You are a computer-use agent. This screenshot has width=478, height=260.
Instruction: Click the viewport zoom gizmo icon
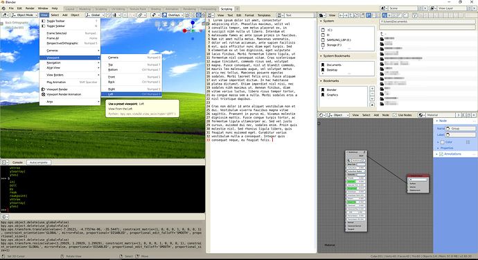[181, 24]
